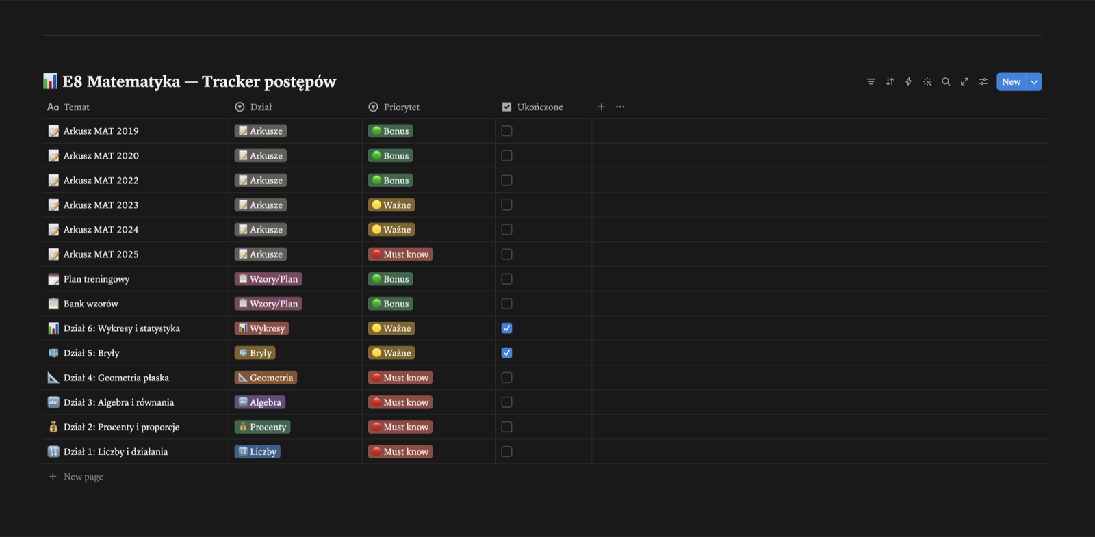This screenshot has height=537, width=1095.
Task: Check Ukończone for Arkusz MAT 2019
Action: tap(506, 131)
